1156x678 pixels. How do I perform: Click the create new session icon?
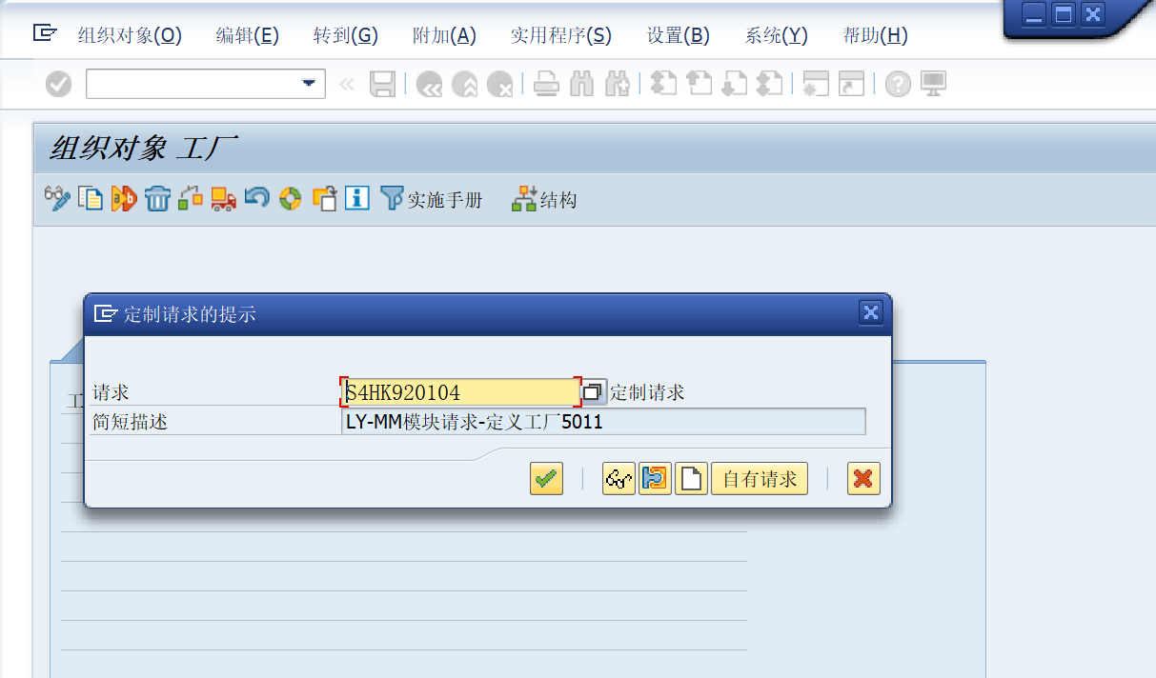[816, 85]
